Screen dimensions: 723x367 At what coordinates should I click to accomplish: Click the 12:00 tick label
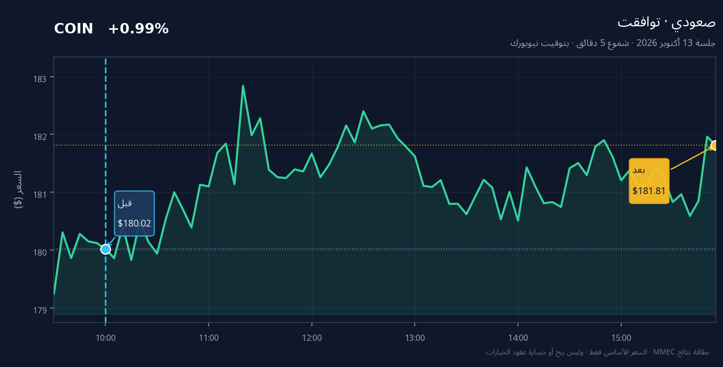(311, 338)
